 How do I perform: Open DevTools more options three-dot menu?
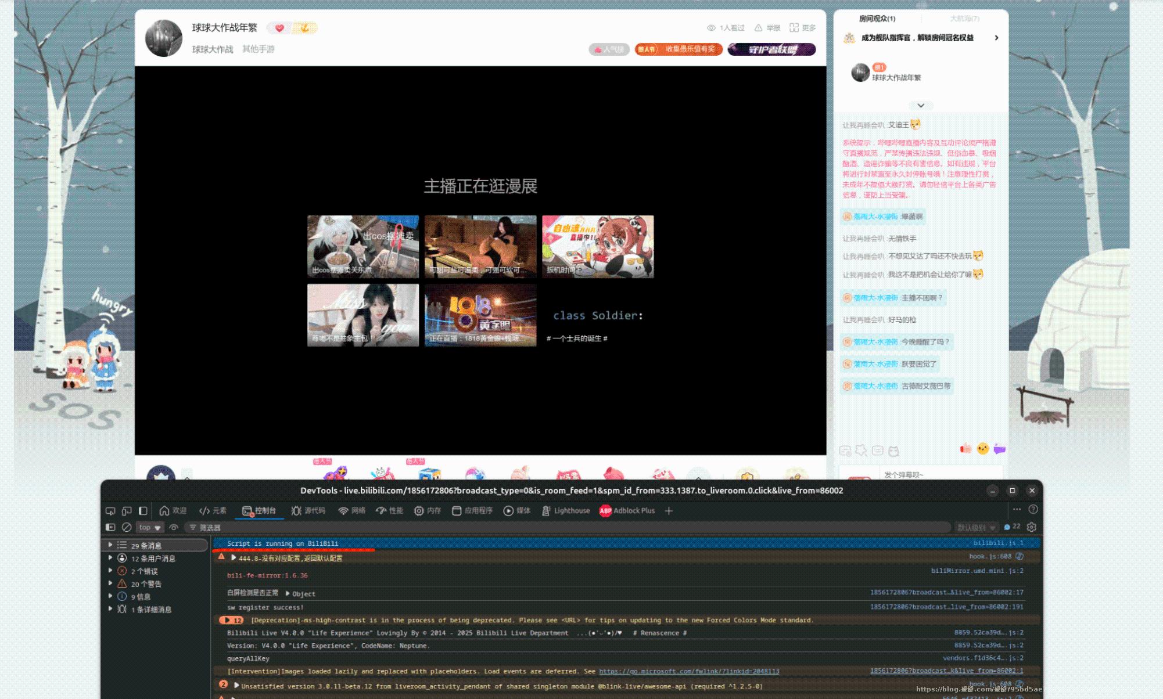click(x=1017, y=510)
